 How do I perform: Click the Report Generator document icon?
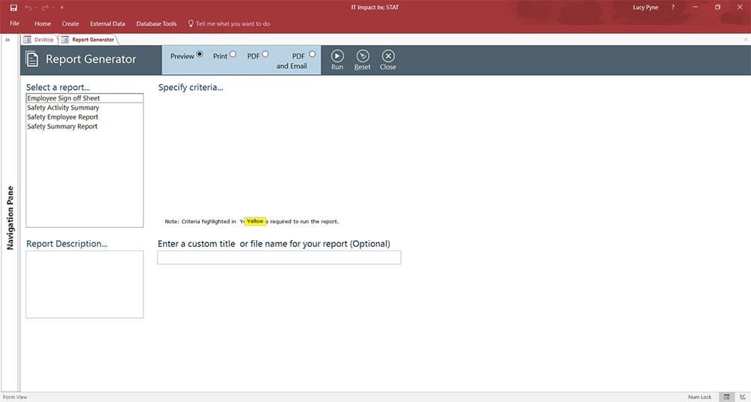click(x=32, y=58)
